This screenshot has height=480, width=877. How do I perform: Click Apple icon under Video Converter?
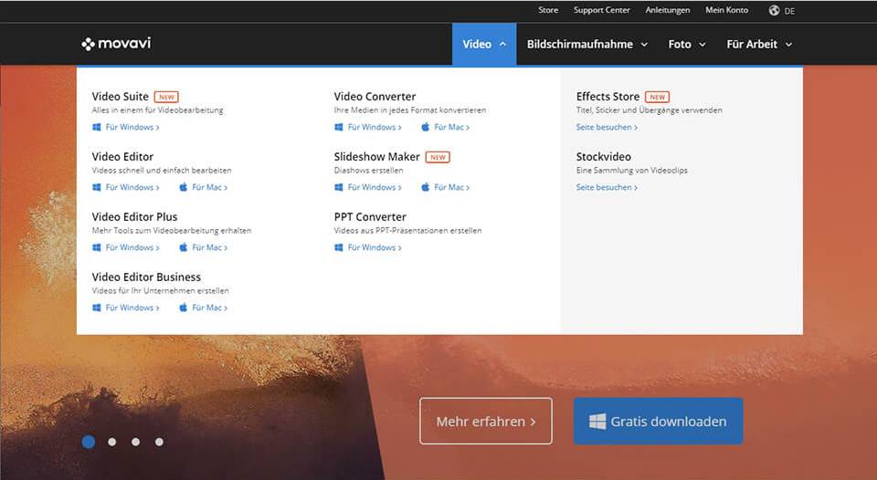(425, 126)
